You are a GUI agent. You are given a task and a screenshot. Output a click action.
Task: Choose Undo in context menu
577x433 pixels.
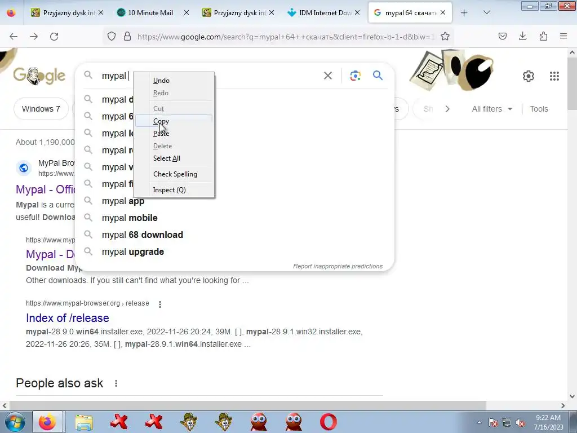pyautogui.click(x=174, y=81)
